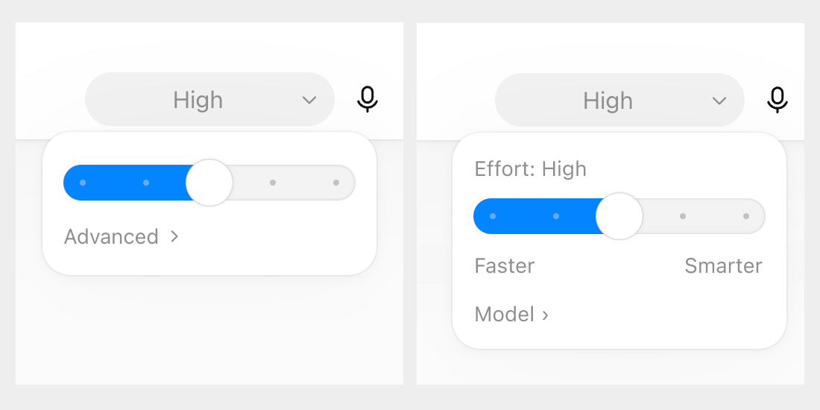Screen dimensions: 820x410
Task: Open the High dropdown in left panel
Action: (209, 99)
